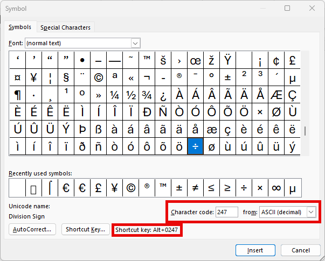
Task: Select the German sharp s ß symbol
Action: [99, 129]
